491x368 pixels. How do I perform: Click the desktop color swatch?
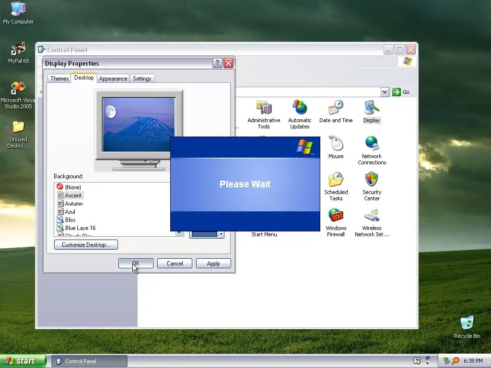pyautogui.click(x=204, y=234)
